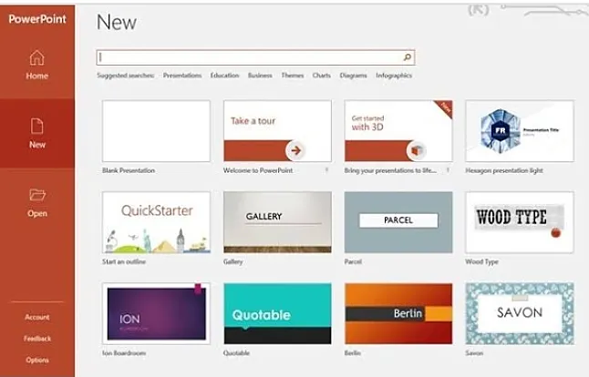Search suggested term Education

click(x=224, y=76)
